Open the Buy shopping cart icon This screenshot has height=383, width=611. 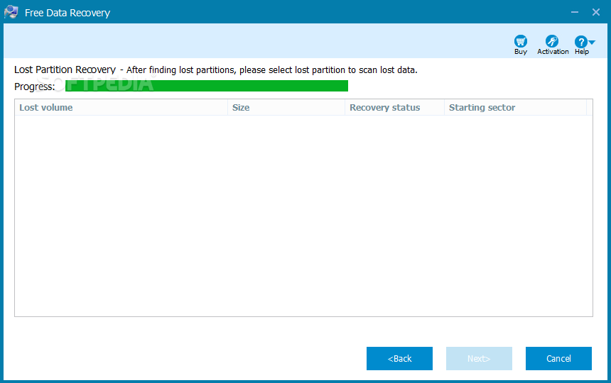coord(521,41)
